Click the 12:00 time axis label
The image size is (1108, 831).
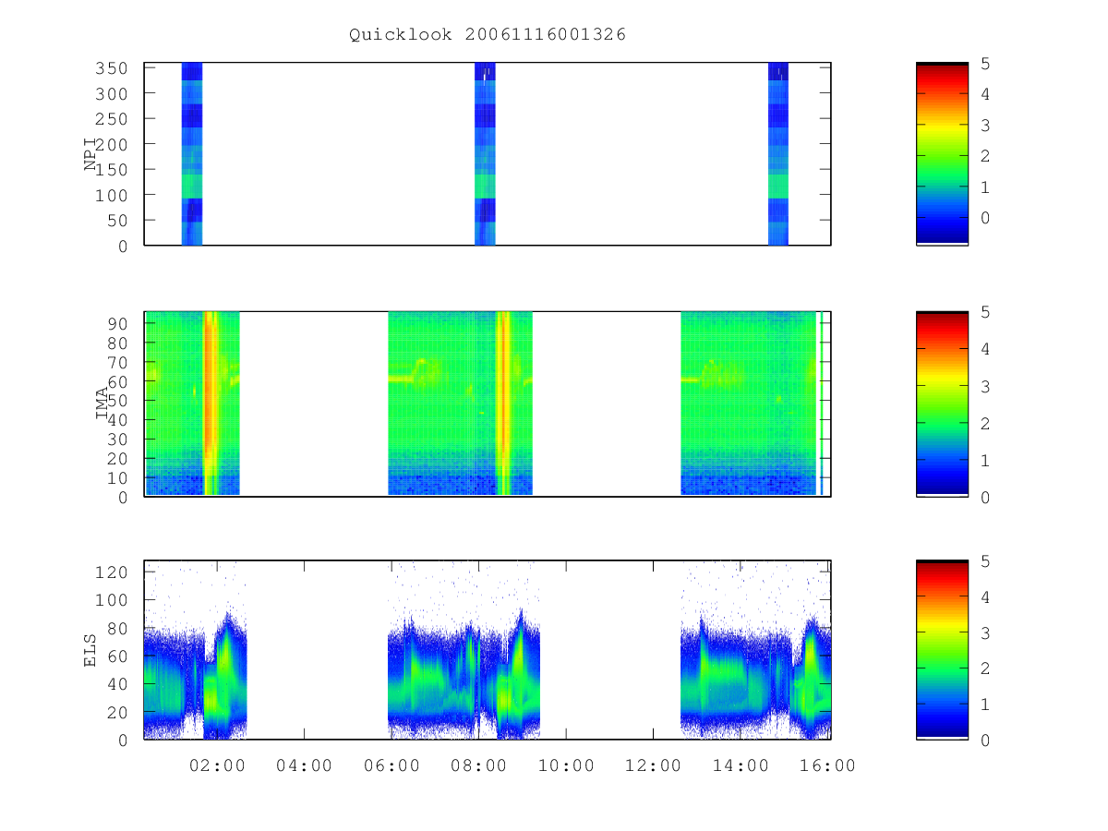coord(654,765)
